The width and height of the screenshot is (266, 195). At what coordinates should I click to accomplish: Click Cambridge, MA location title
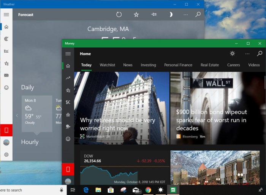tap(108, 29)
